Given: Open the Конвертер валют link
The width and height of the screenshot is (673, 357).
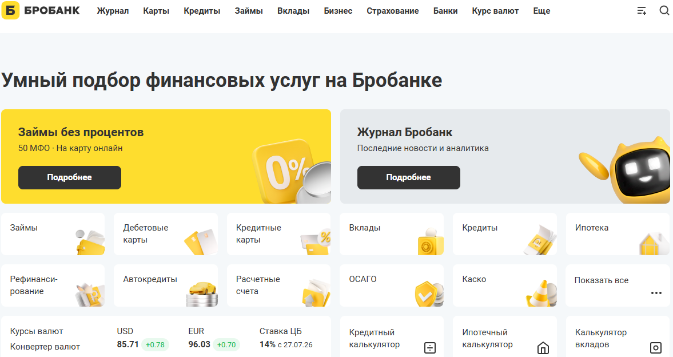Looking at the screenshot, I should tap(45, 347).
